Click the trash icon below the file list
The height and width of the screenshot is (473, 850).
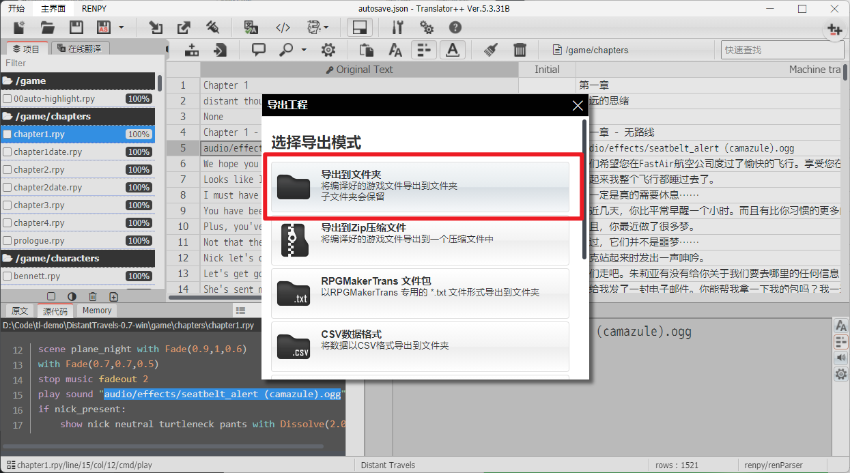(x=93, y=296)
